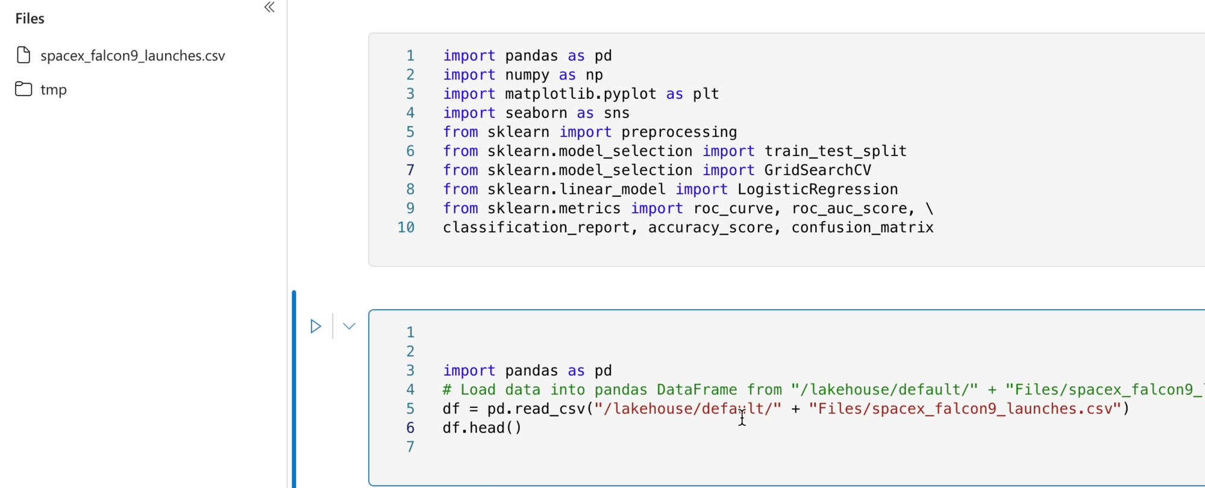Expand run options chevron beside play button
1205x488 pixels.
[x=349, y=327]
